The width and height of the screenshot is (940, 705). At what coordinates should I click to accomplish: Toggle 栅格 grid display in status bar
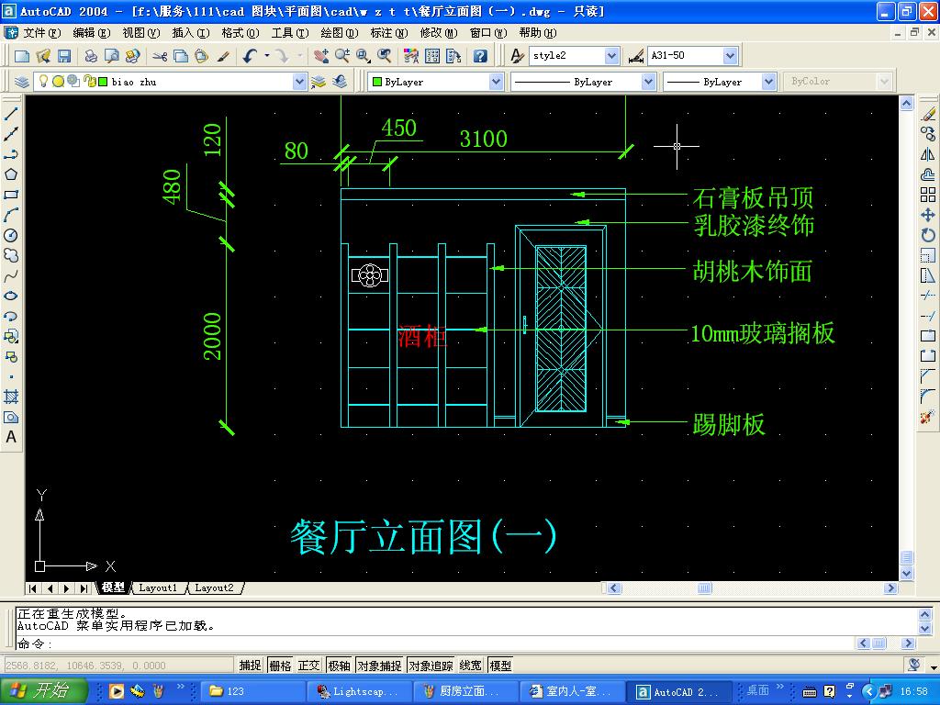(x=280, y=666)
